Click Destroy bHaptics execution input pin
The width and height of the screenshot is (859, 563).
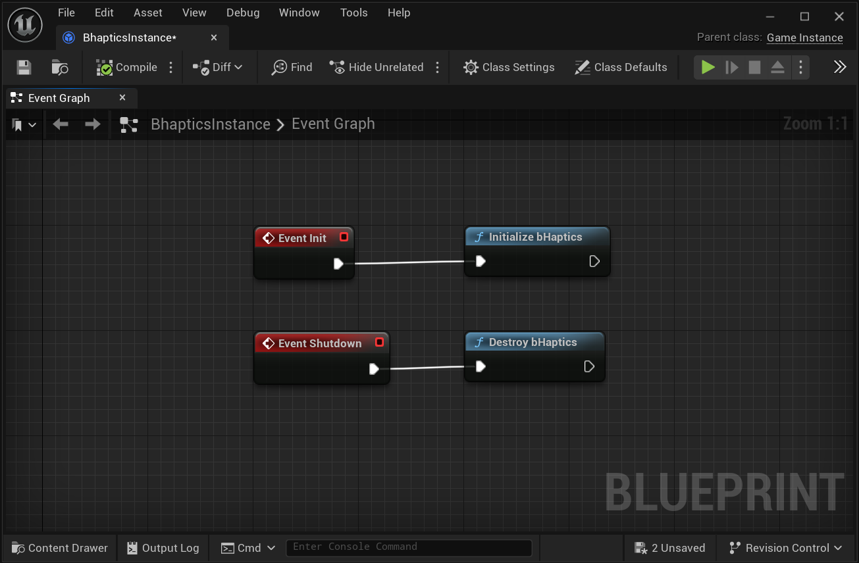481,366
